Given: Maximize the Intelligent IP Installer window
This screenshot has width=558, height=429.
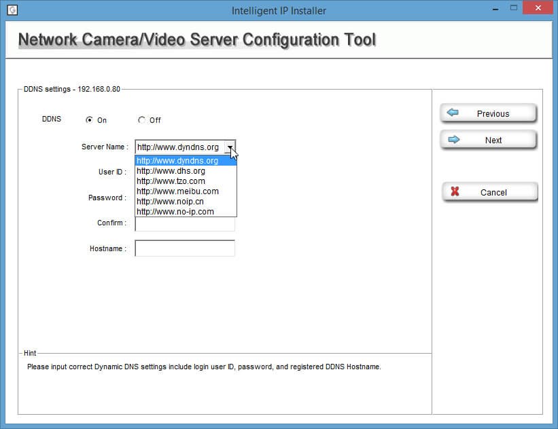Looking at the screenshot, I should click(x=514, y=8).
